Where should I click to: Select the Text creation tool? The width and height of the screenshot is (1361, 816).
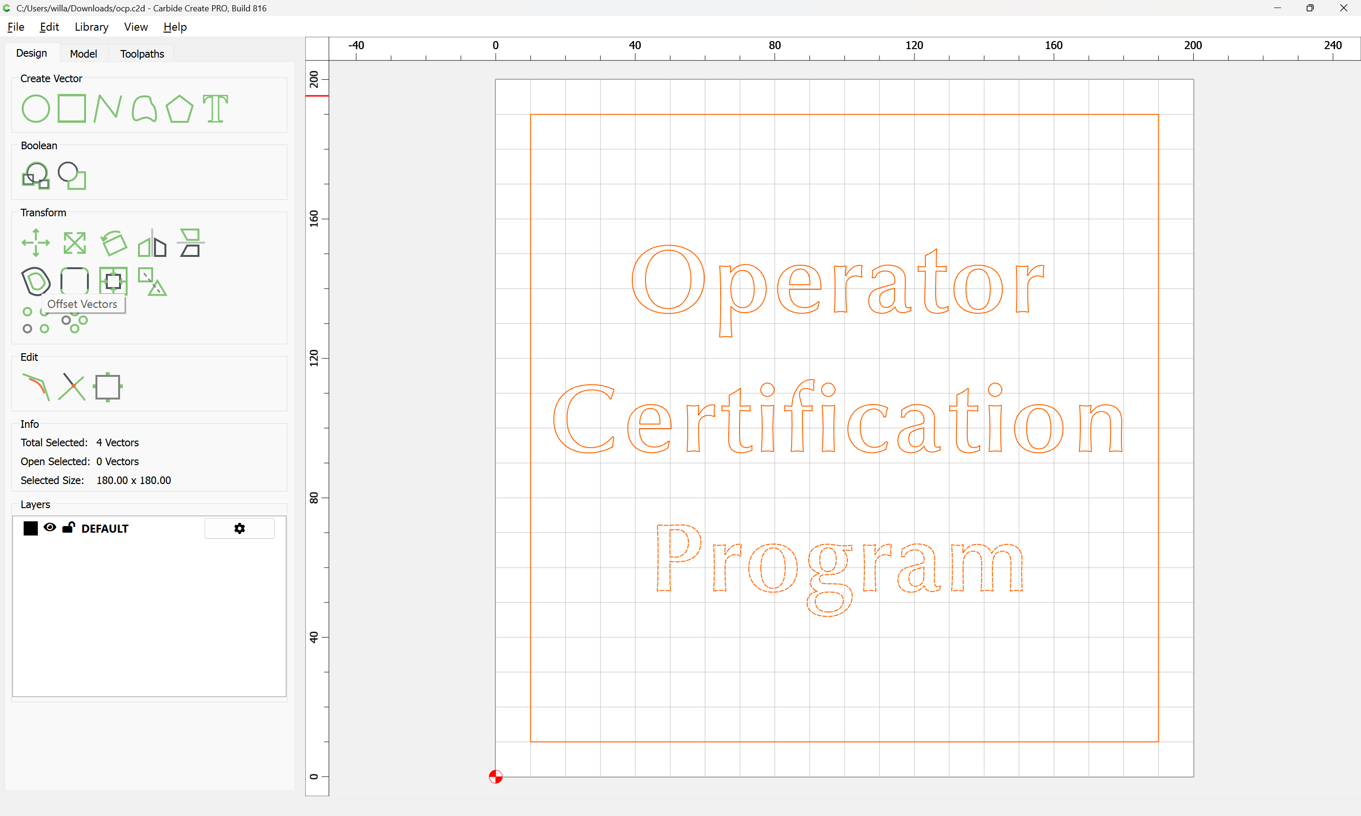pos(215,108)
